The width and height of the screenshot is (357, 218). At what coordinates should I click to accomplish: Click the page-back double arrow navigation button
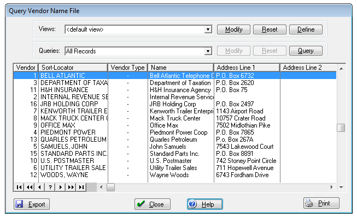[29, 187]
